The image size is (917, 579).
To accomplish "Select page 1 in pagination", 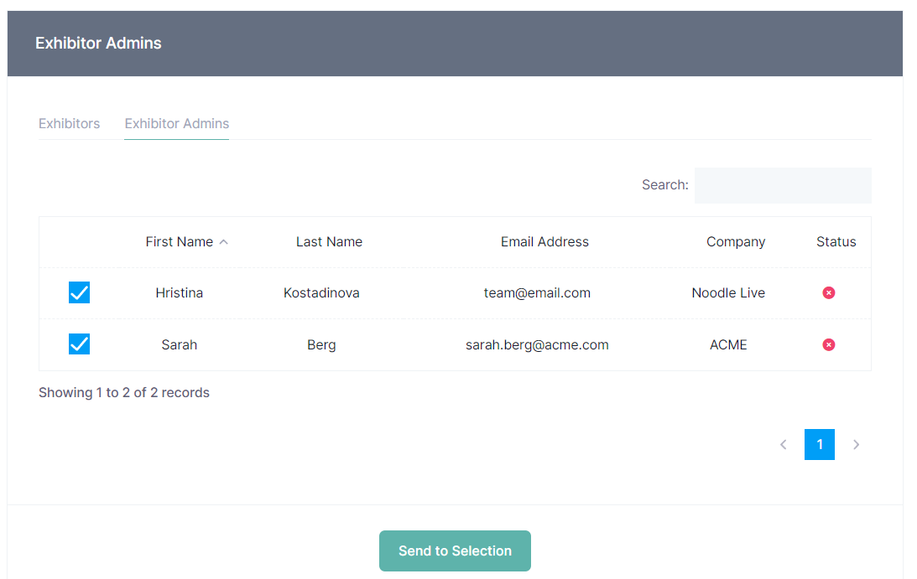I will tap(819, 445).
